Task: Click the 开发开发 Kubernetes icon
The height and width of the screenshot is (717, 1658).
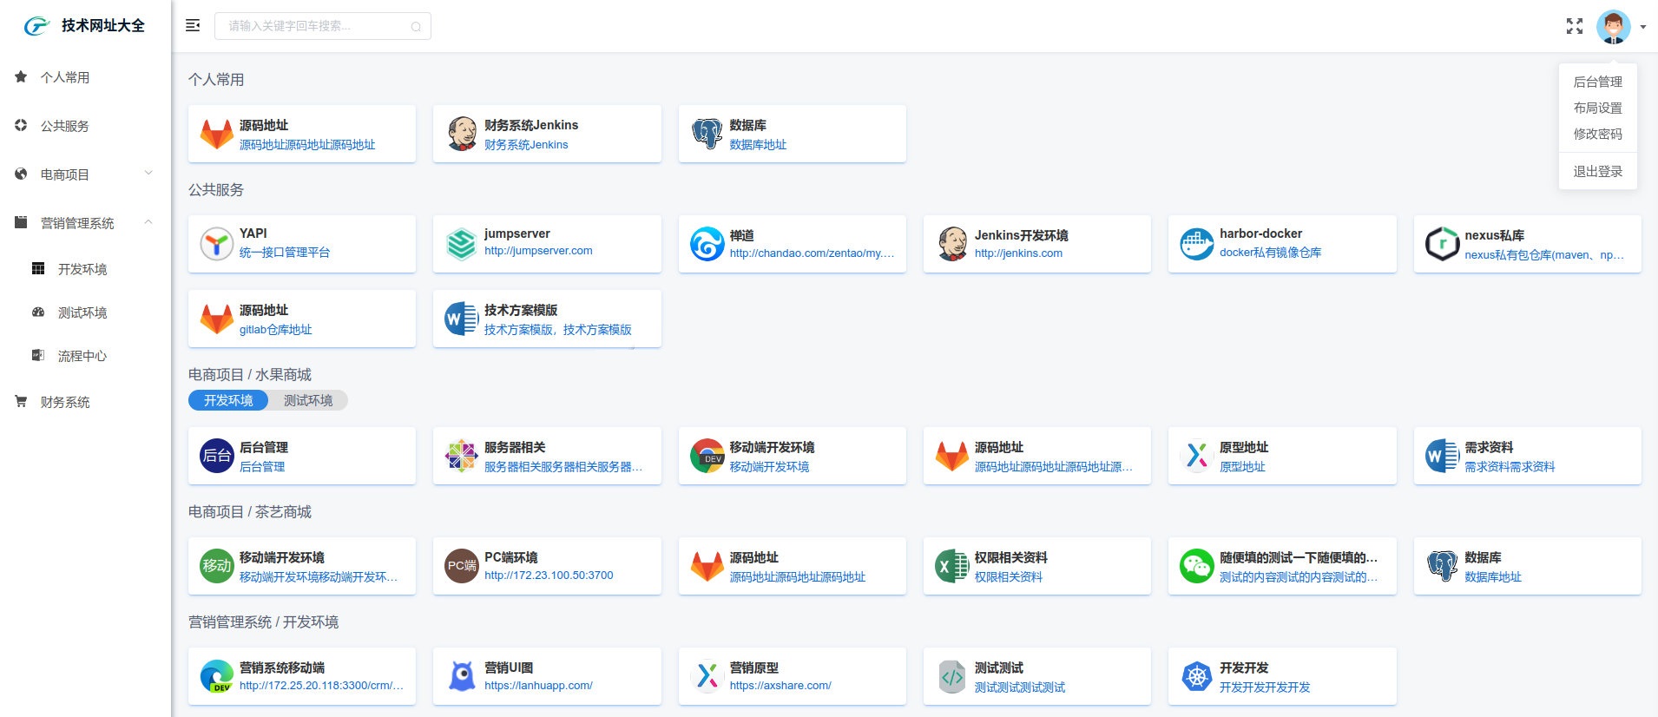Action: (1196, 676)
